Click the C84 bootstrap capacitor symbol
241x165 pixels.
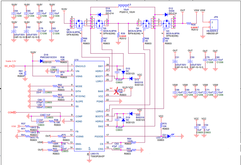point(117,72)
